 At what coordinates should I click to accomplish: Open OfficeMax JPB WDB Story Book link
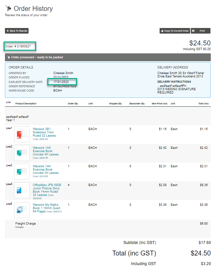[x=47, y=190]
